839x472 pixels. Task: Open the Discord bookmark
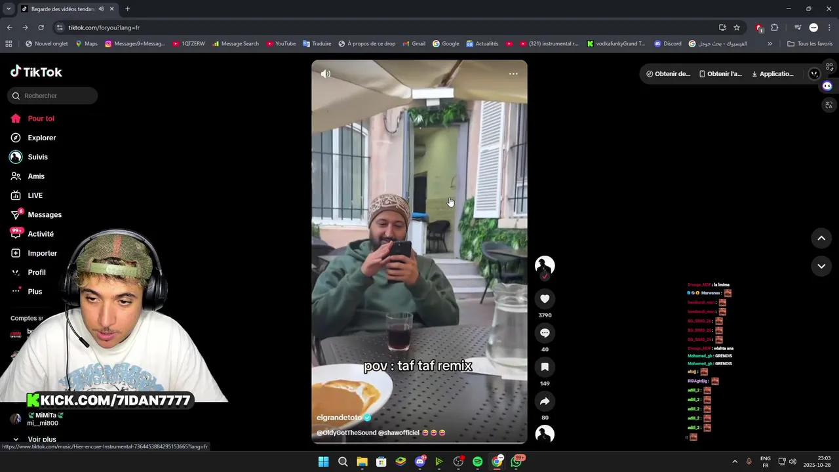click(x=667, y=44)
